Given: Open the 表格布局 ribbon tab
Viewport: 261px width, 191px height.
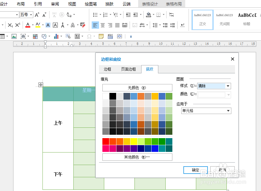Looking at the screenshot, I should pos(174,4).
